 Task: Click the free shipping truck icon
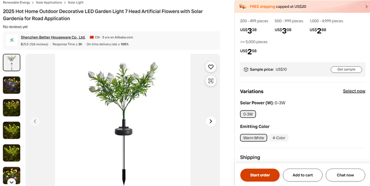[243, 6]
